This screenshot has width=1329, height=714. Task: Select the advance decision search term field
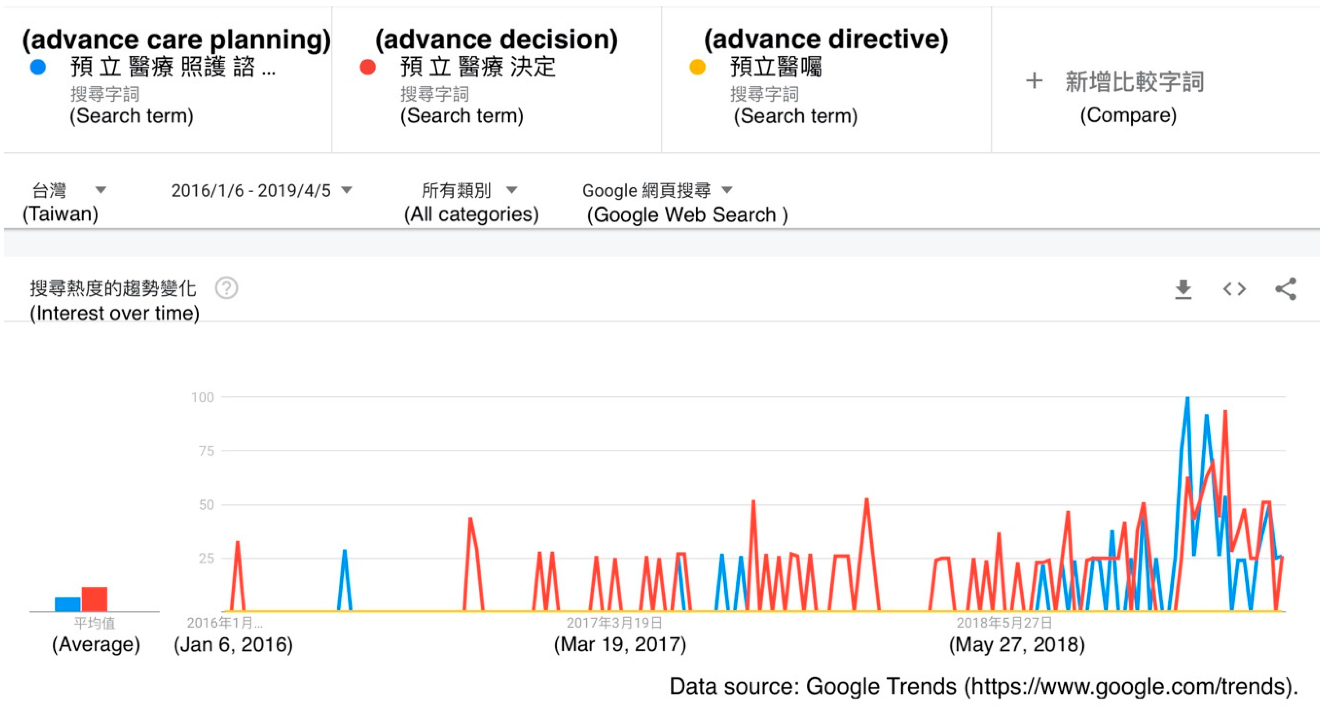coord(478,67)
